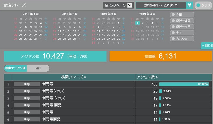Switch to the 検索エンジン別 tab

point(16,68)
